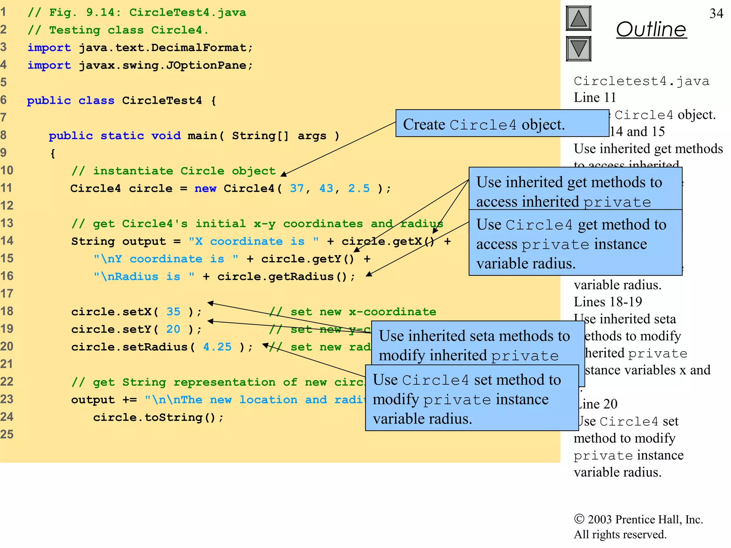Click the Outline heading link
Screen dimensions: 731x548
(x=651, y=29)
